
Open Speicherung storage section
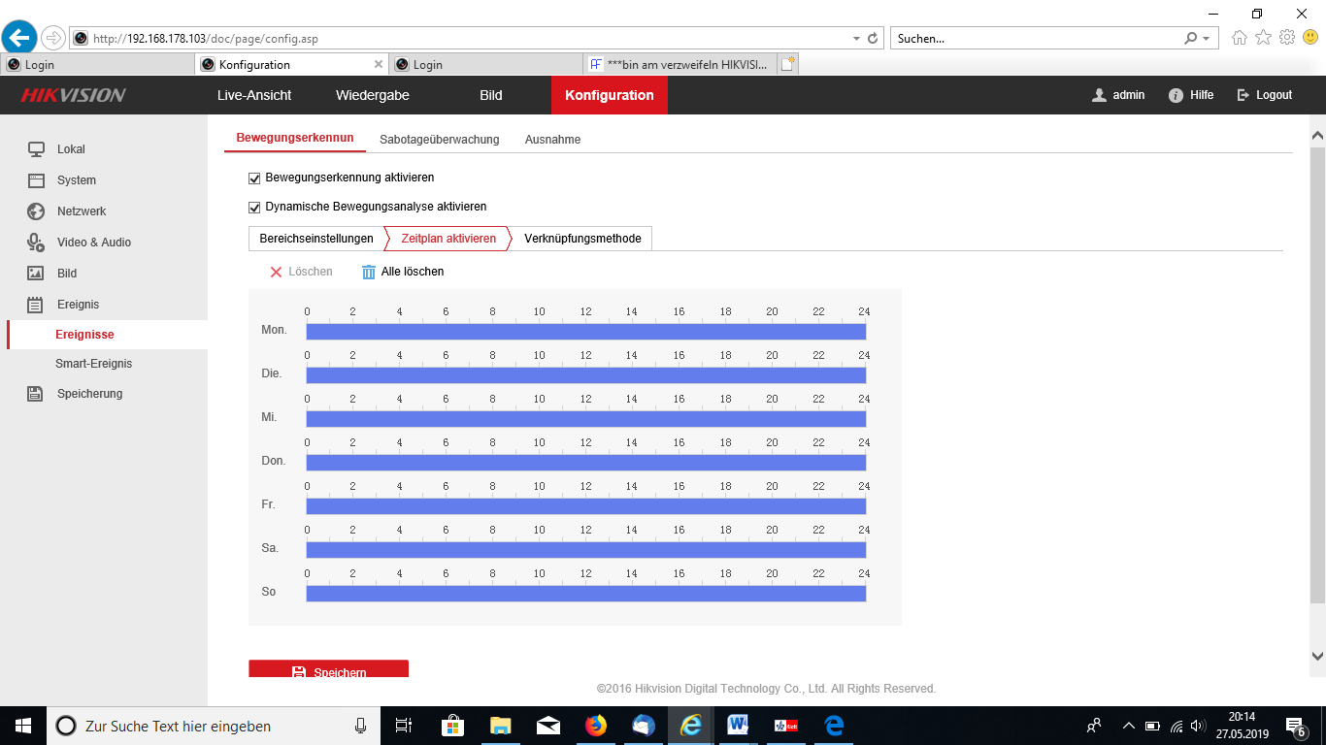(89, 394)
